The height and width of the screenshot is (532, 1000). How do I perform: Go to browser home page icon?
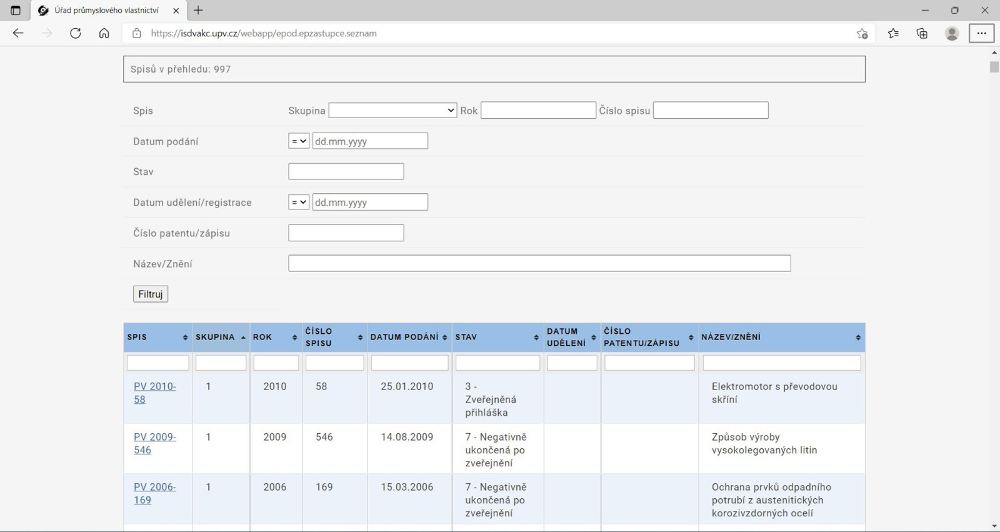[104, 33]
